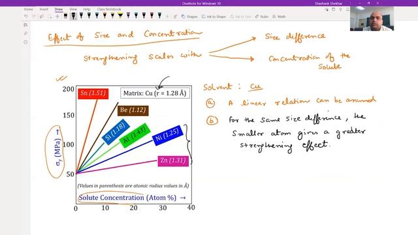Show navigation panes via notebooks icon
The height and width of the screenshot is (235, 418).
point(25,25)
